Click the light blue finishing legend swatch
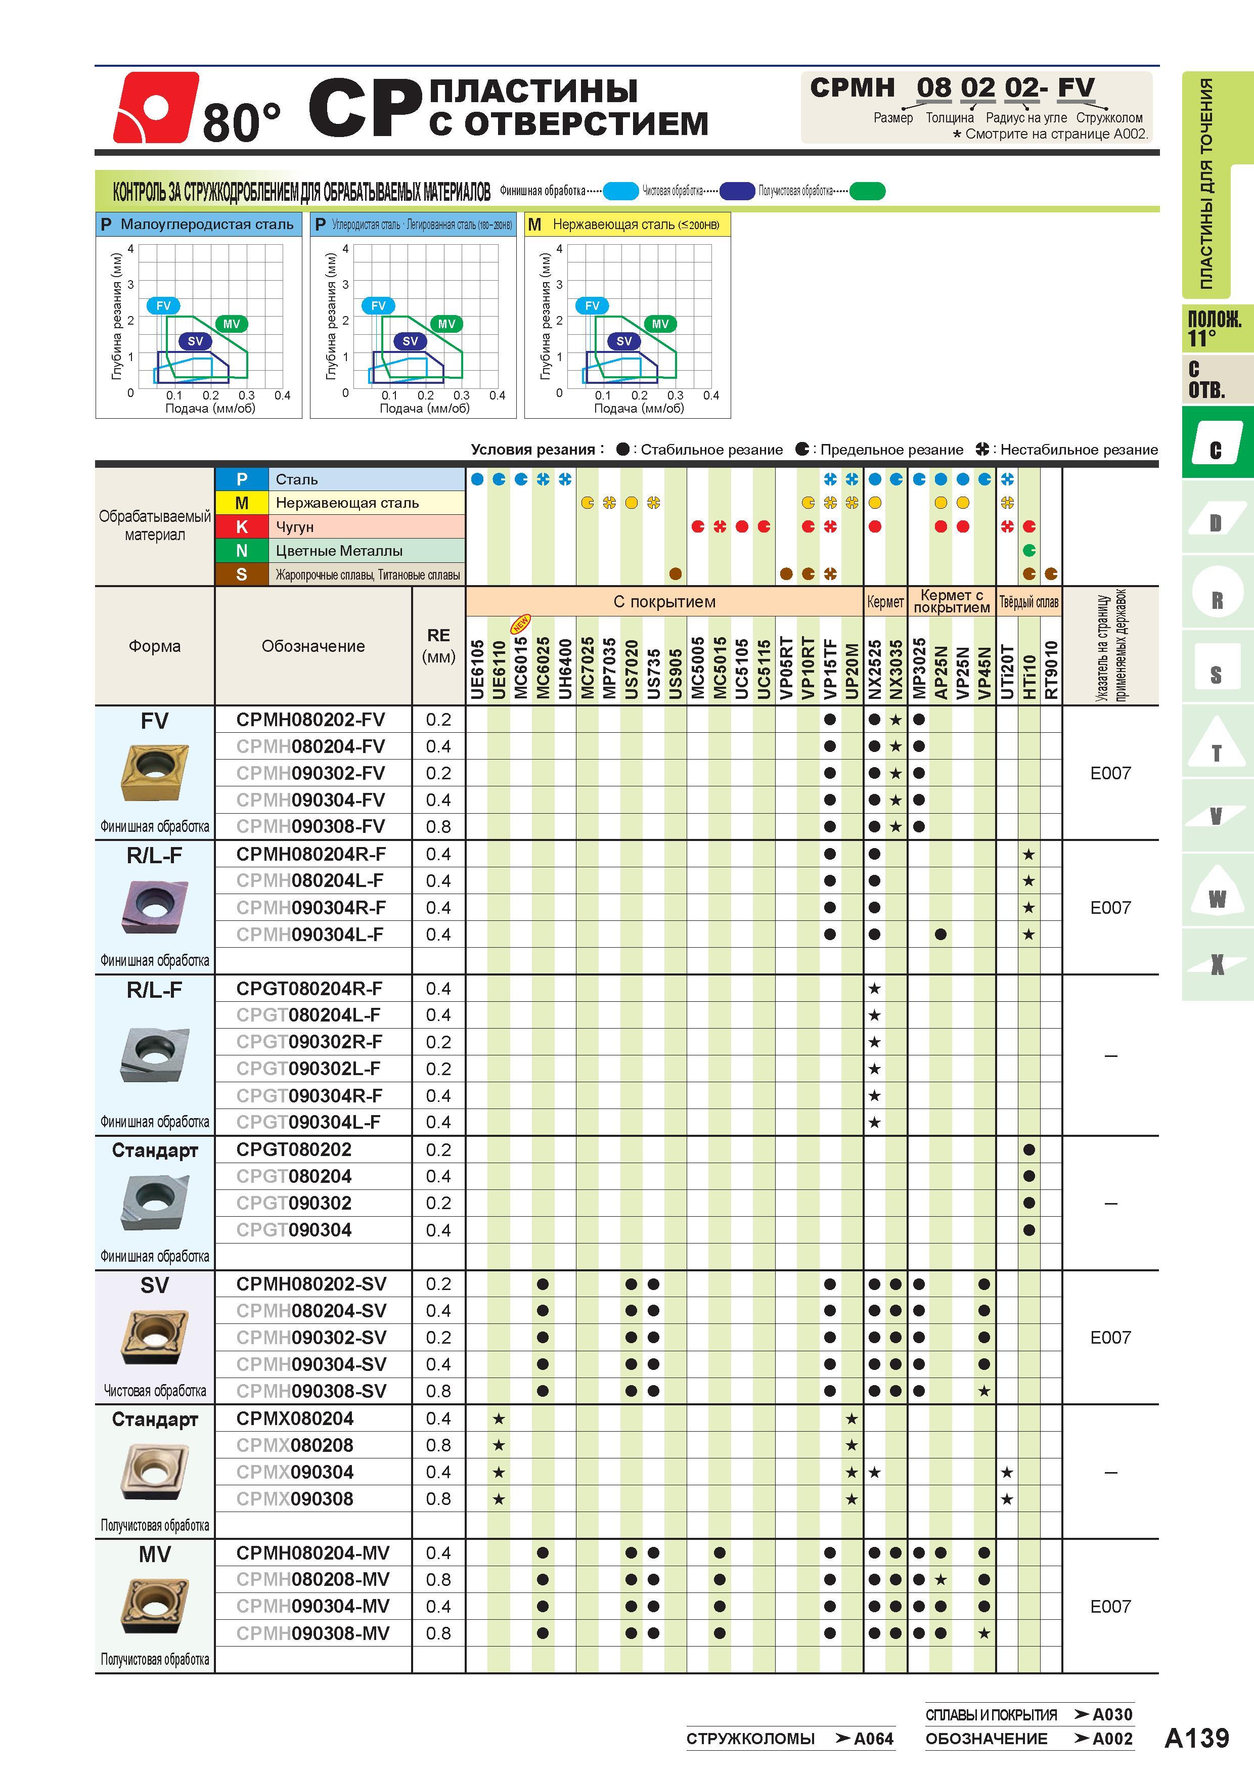Screen dimensions: 1254x1774 [x=620, y=191]
